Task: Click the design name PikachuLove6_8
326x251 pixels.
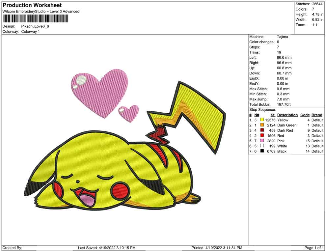Action: 35,26
